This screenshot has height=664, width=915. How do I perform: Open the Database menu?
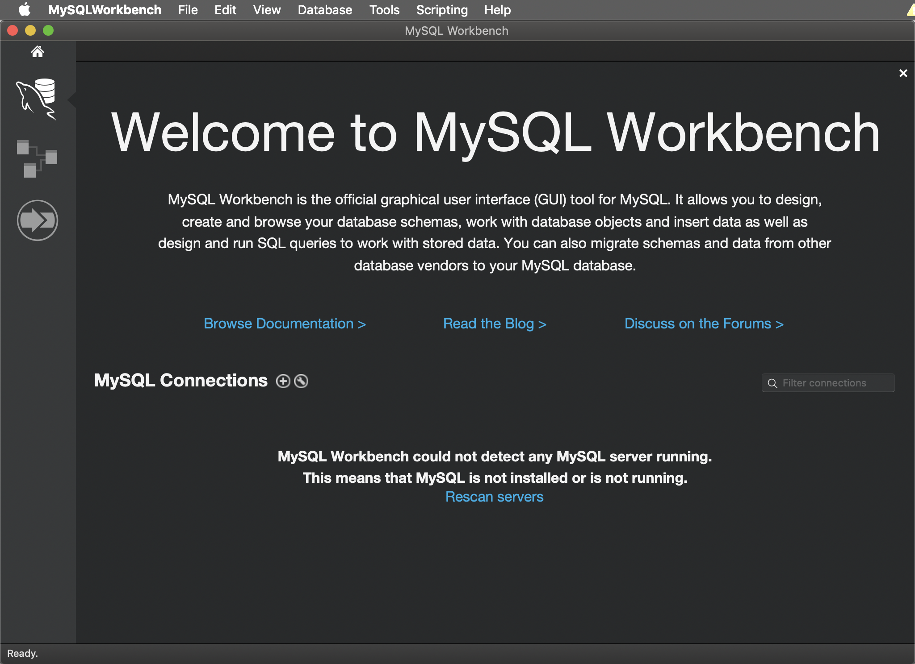tap(325, 9)
